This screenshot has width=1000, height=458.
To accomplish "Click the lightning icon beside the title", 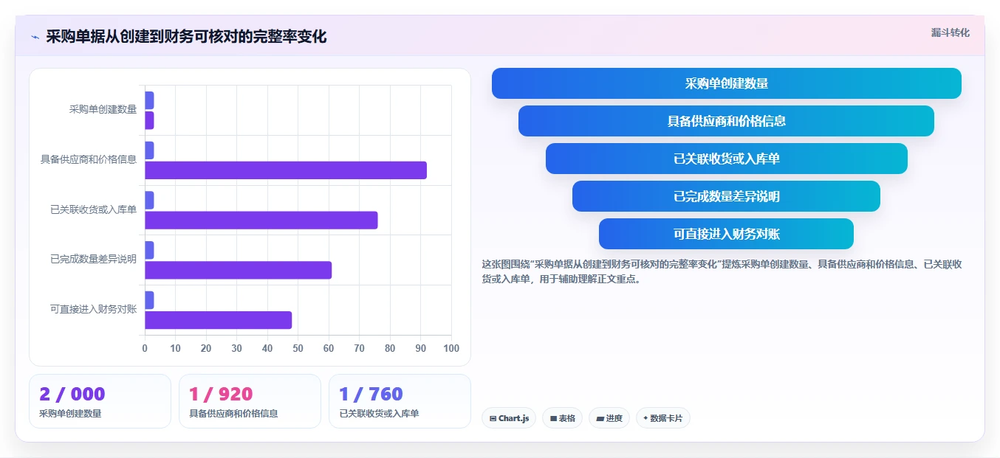I will tap(35, 37).
